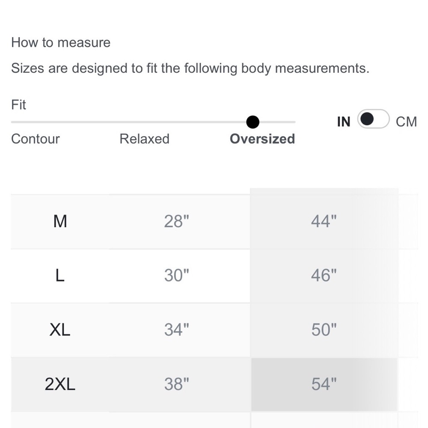Choose the Relaxed fit option
This screenshot has width=428, height=428.
click(x=144, y=139)
